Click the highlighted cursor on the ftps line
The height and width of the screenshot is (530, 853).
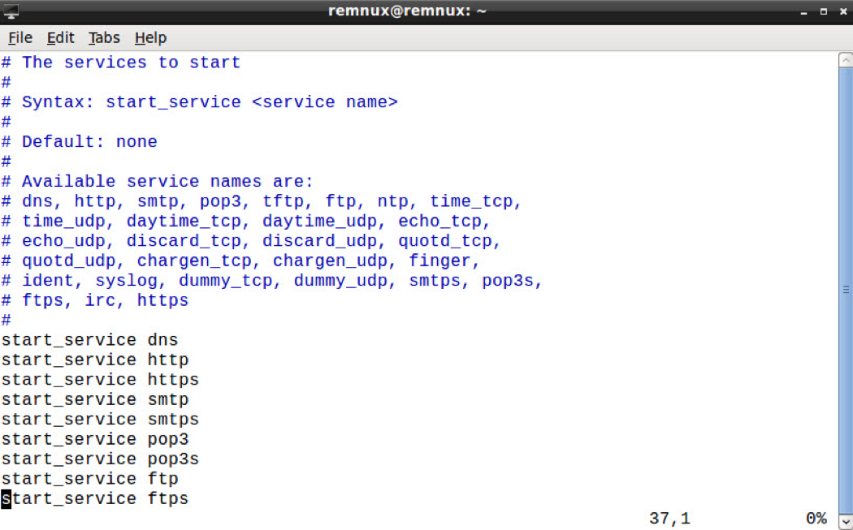click(6, 499)
